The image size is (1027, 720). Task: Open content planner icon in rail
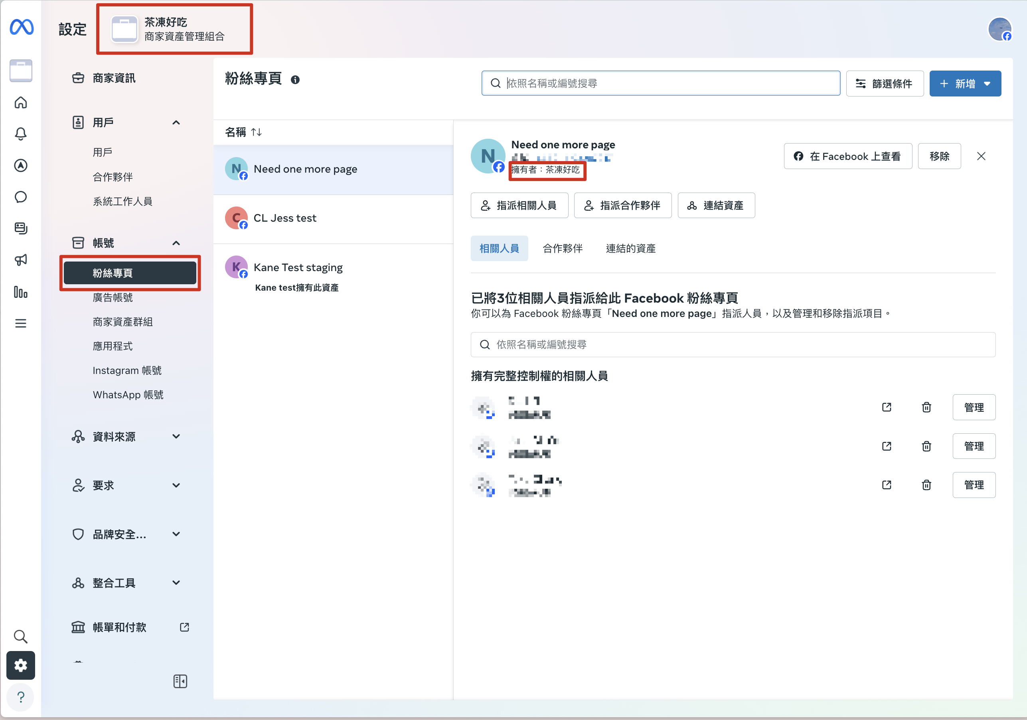(21, 228)
